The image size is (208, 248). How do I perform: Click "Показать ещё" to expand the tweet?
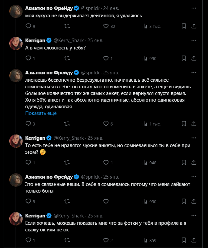[x=41, y=113]
